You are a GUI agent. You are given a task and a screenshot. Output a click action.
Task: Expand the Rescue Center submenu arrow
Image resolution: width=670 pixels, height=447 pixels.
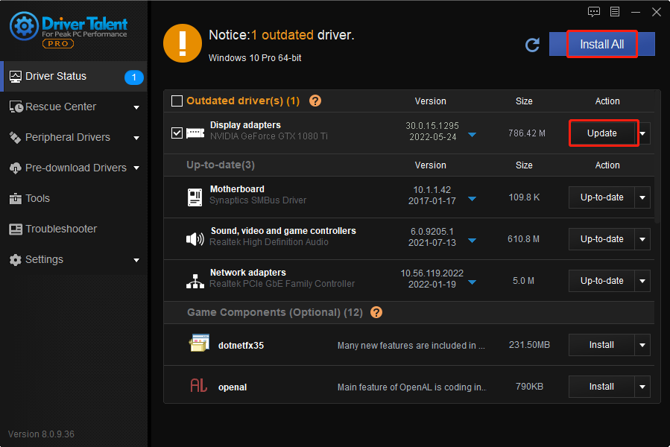(x=136, y=107)
